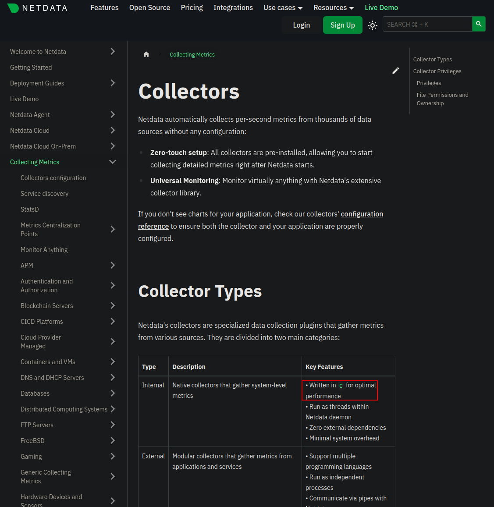Jump to Privileges subsection in contents
The height and width of the screenshot is (507, 494).
pos(429,83)
